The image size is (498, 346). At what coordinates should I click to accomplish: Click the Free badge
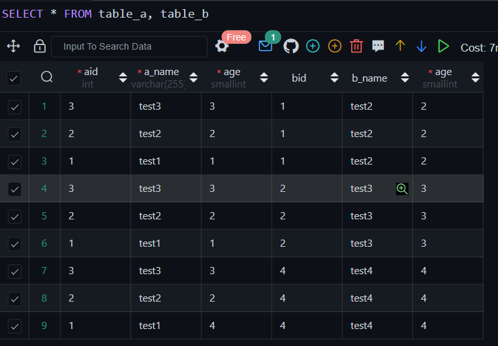(x=236, y=37)
